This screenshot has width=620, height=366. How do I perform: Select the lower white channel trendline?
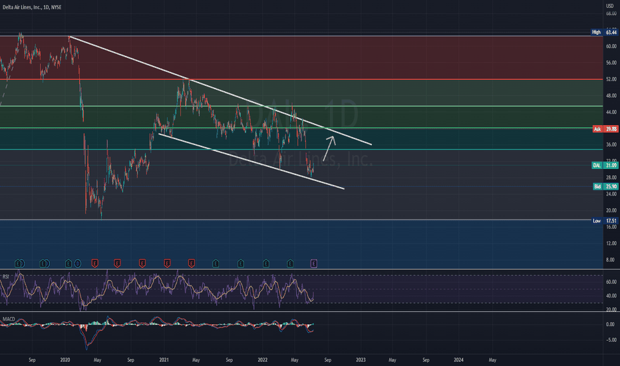(251, 162)
